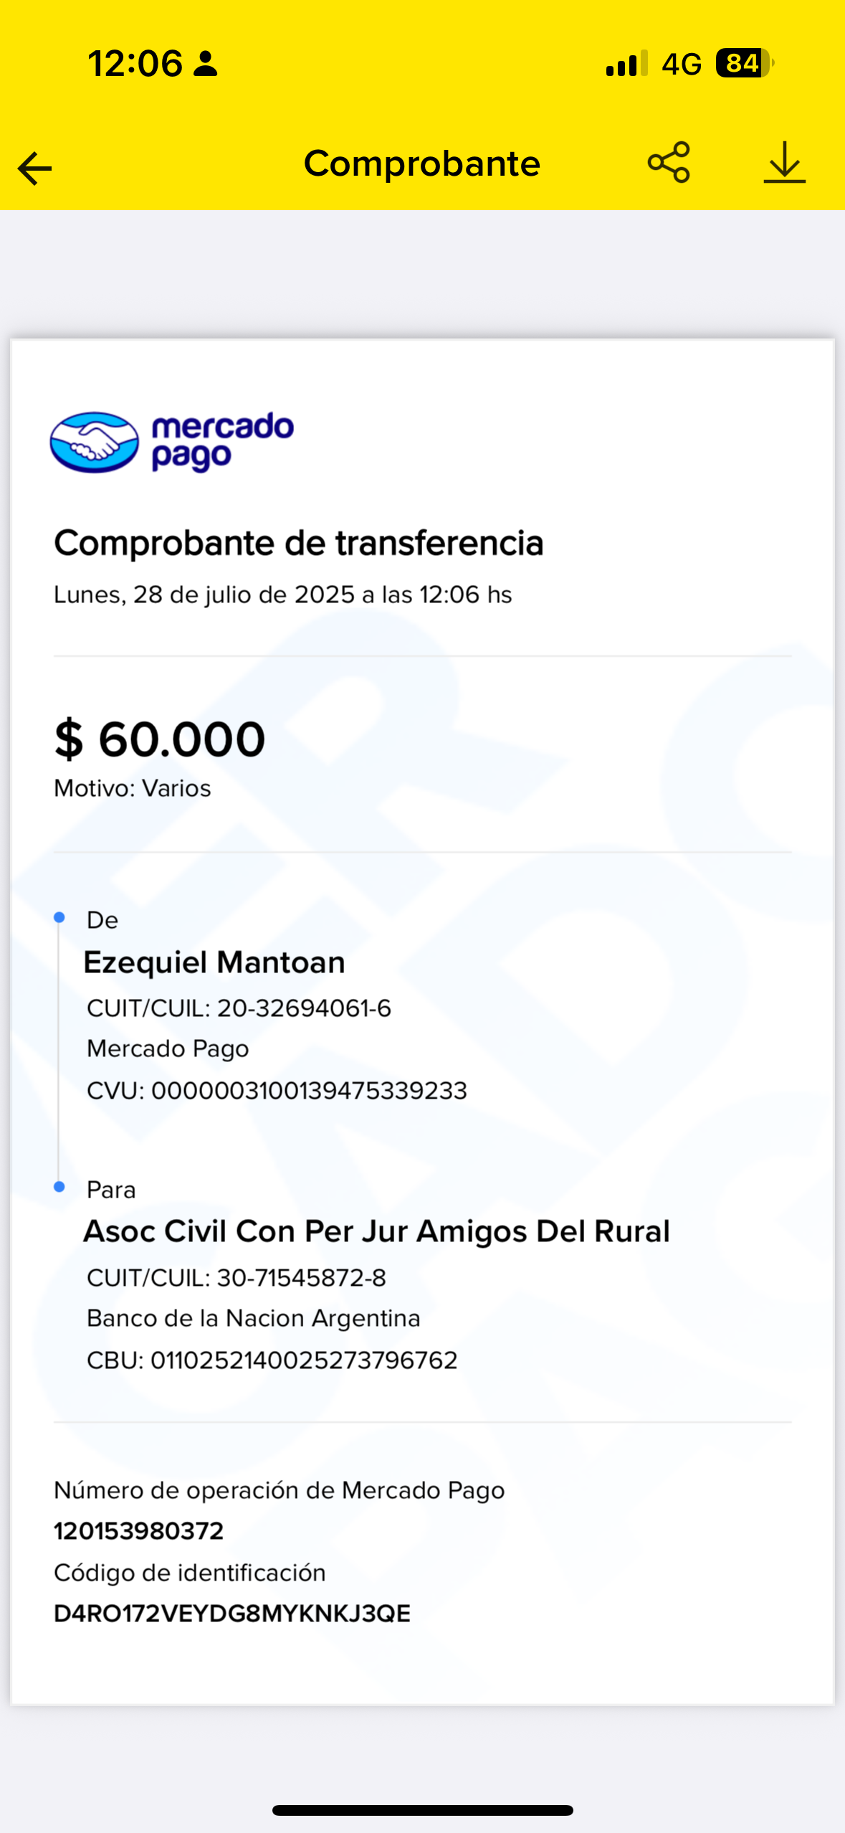
Task: Tap the home indicator bar
Action: coord(422,1810)
